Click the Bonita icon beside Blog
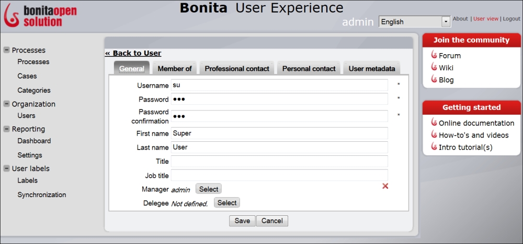The width and height of the screenshot is (523, 244). 434,79
